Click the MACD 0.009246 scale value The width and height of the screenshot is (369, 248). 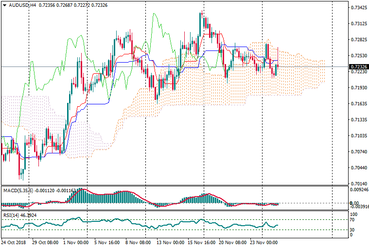pos(359,190)
